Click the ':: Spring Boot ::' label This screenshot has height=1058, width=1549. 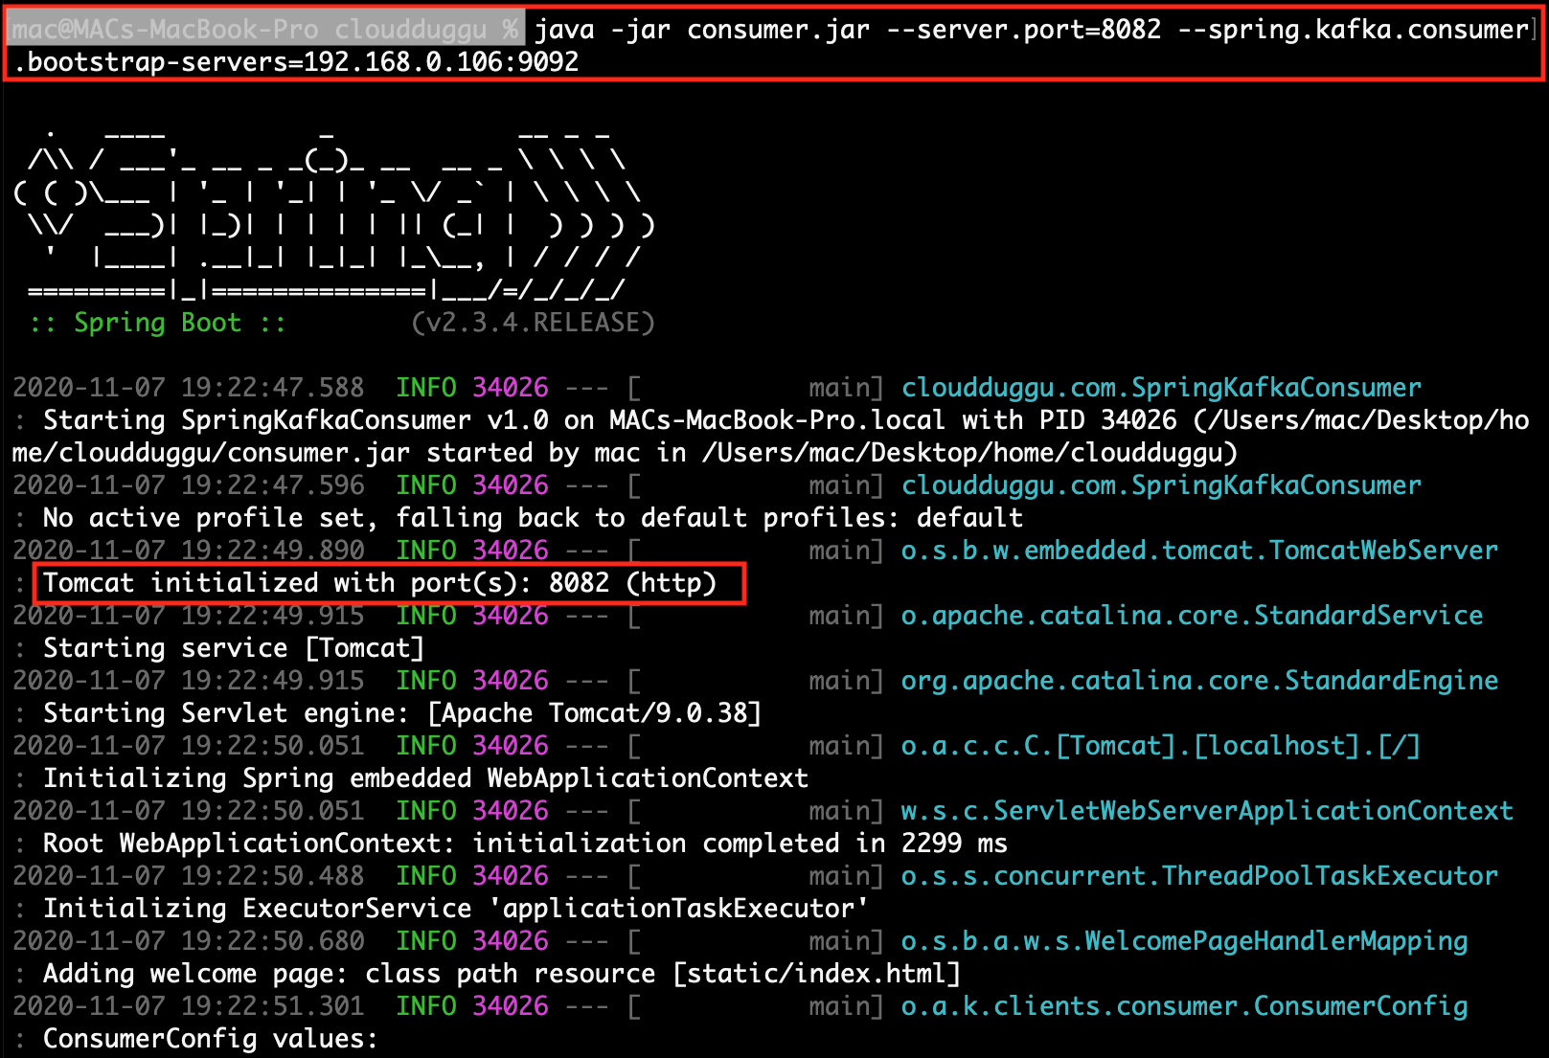(x=158, y=323)
